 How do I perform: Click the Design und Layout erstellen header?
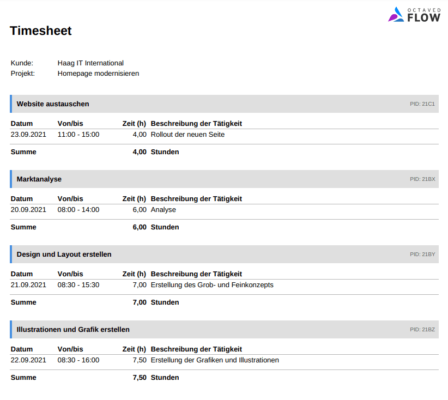coord(64,254)
